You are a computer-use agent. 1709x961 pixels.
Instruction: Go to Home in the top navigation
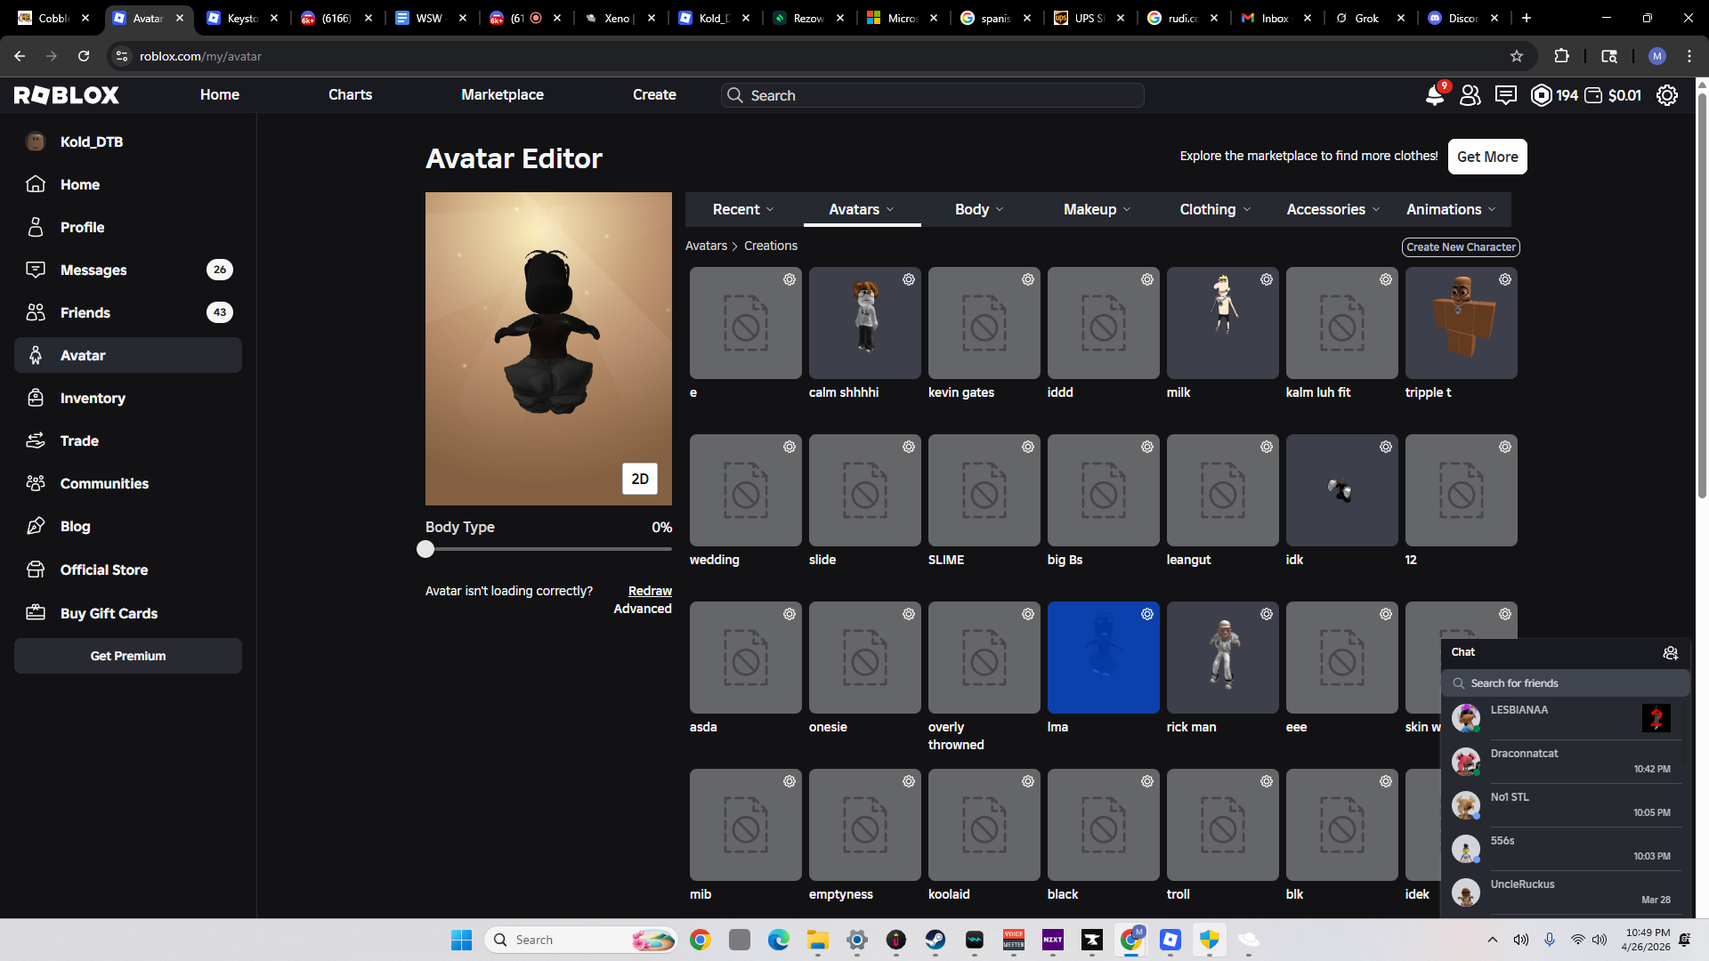(x=220, y=95)
